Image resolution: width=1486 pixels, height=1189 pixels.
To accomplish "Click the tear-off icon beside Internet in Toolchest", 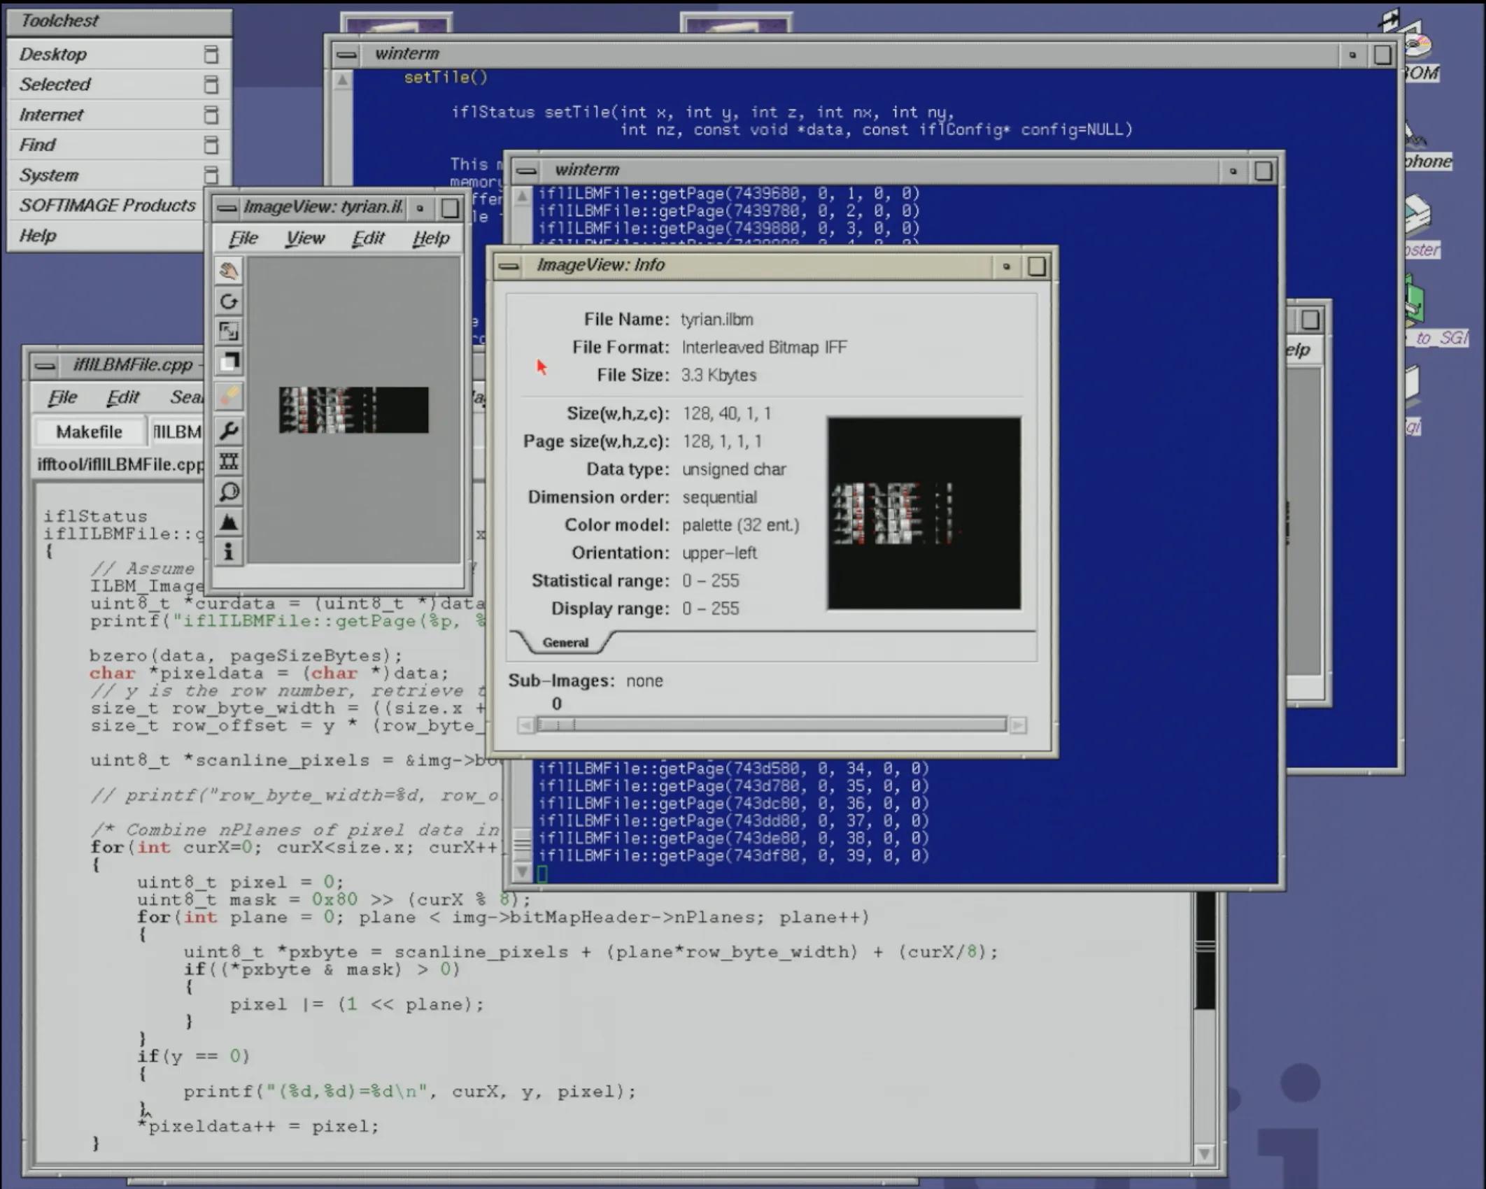I will click(x=211, y=115).
